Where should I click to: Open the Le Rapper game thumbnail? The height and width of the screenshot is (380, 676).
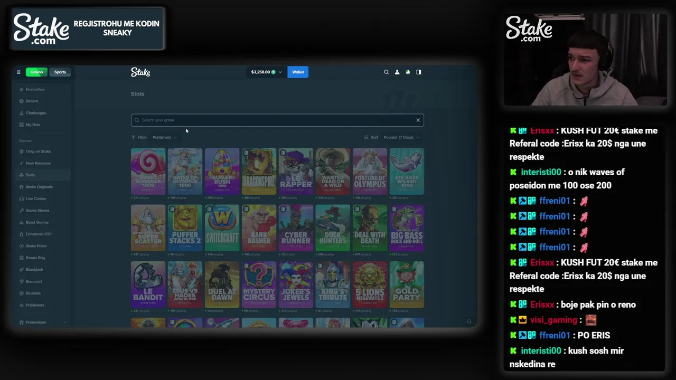296,172
